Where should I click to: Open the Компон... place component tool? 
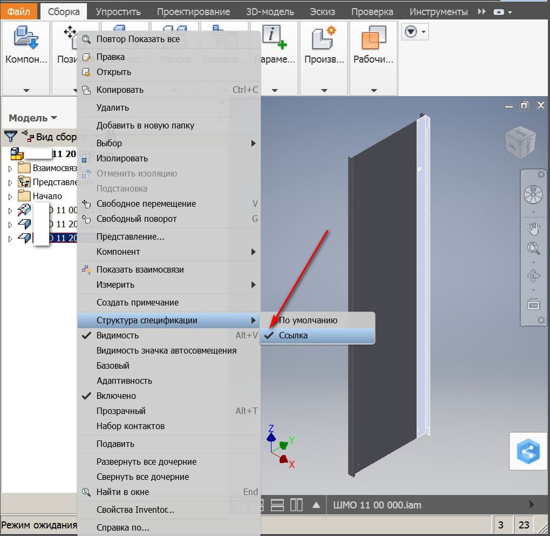pos(26,45)
